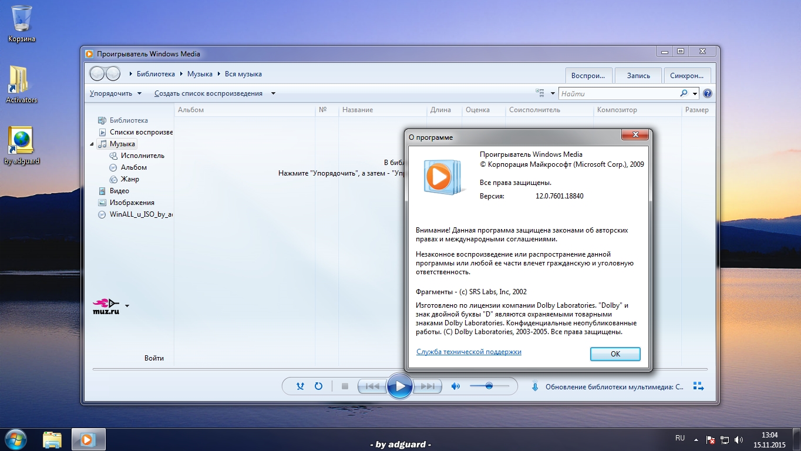801x451 pixels.
Task: Switch to the Запись tab
Action: point(638,75)
